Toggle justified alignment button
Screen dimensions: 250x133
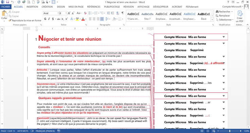point(102,19)
